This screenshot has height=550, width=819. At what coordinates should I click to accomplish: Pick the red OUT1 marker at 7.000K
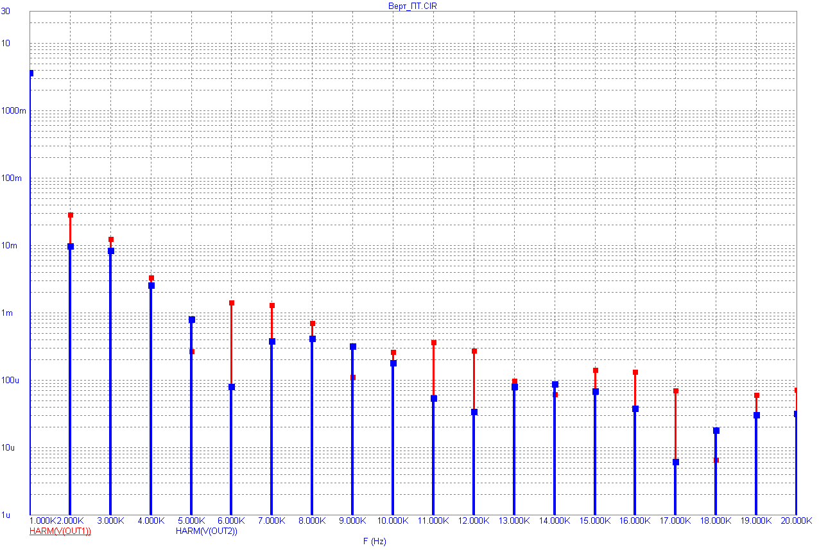click(272, 305)
